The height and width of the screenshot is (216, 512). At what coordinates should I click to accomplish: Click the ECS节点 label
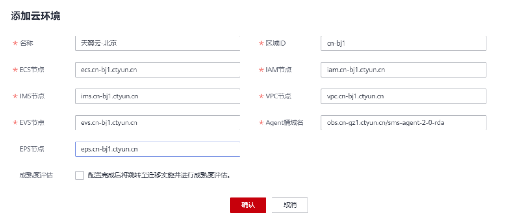tap(32, 70)
